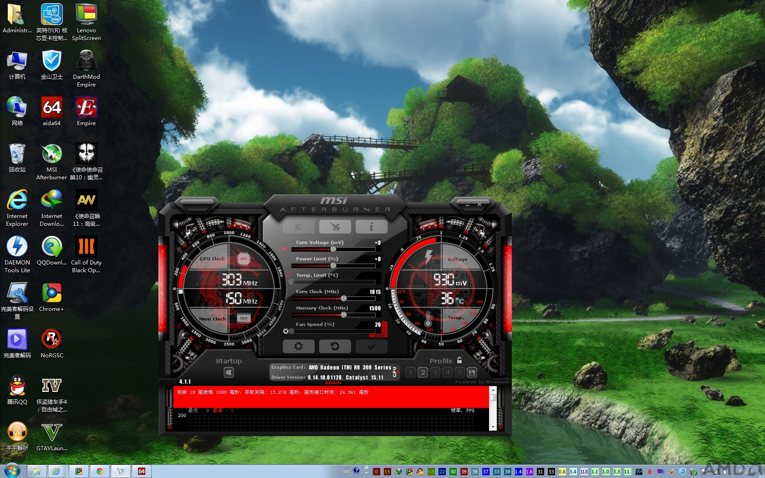The image size is (765, 478).
Task: Select profile slot 1
Action: coord(410,372)
